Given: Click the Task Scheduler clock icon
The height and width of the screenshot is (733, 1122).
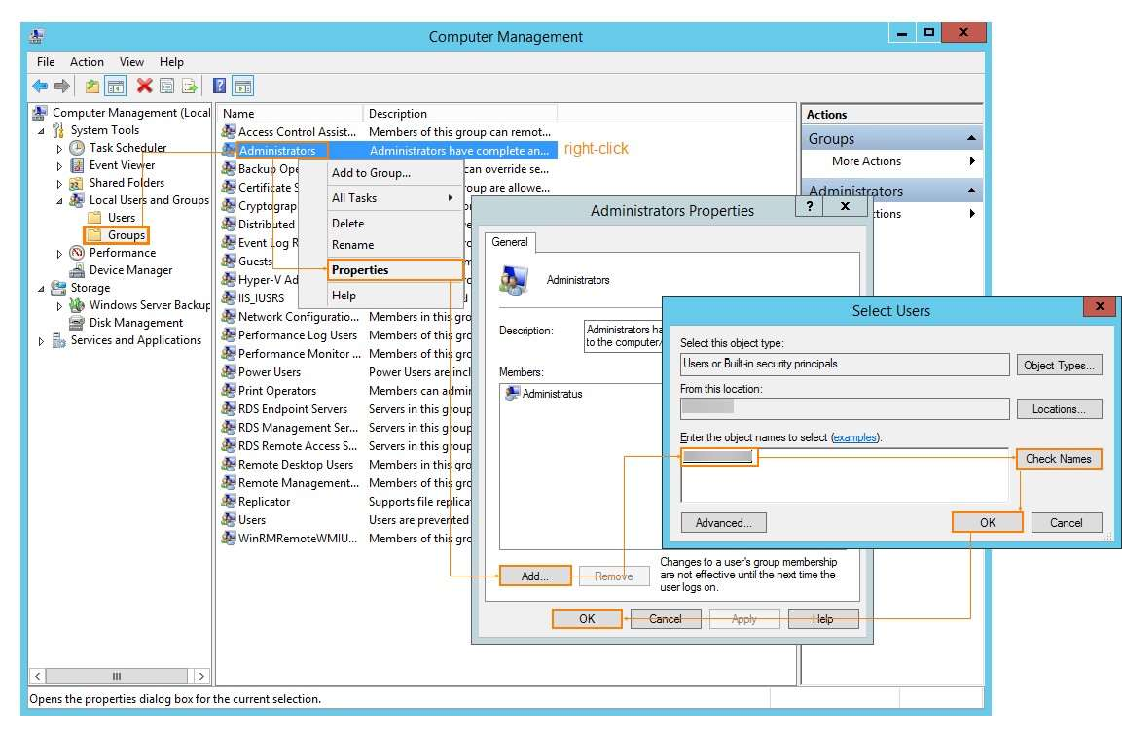Looking at the screenshot, I should [x=77, y=148].
